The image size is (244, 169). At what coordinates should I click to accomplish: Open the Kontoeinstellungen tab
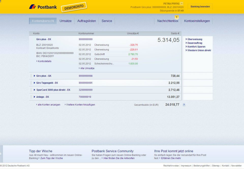[x=197, y=21]
